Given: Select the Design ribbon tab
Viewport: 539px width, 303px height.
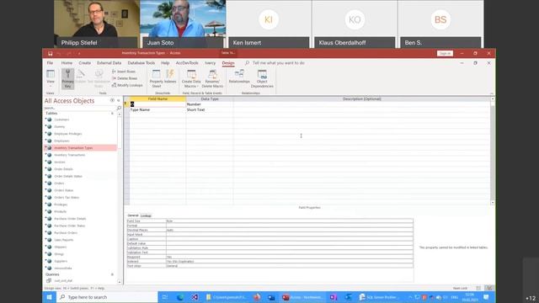Looking at the screenshot, I should click(x=228, y=63).
